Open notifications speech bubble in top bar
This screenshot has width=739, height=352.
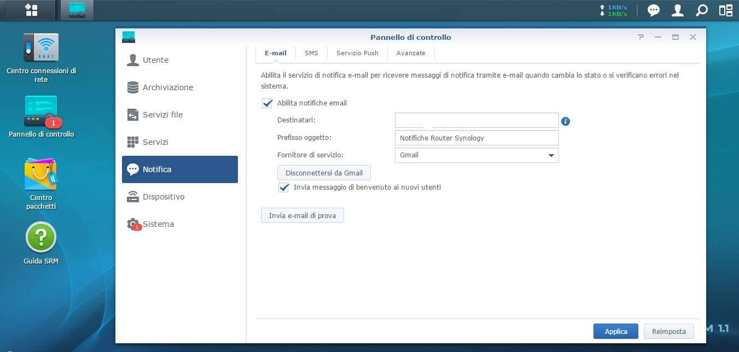(654, 10)
